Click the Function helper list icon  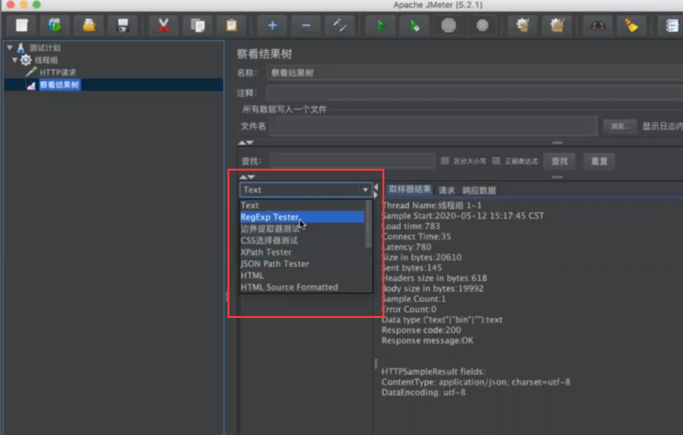[x=671, y=25]
